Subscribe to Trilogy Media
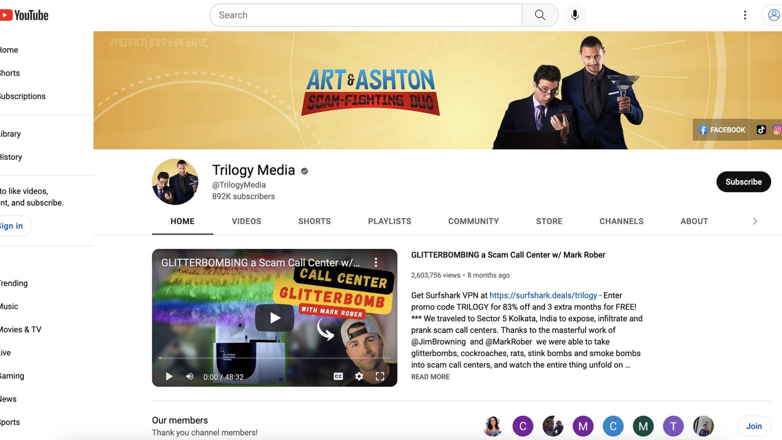The width and height of the screenshot is (782, 440). coord(743,182)
